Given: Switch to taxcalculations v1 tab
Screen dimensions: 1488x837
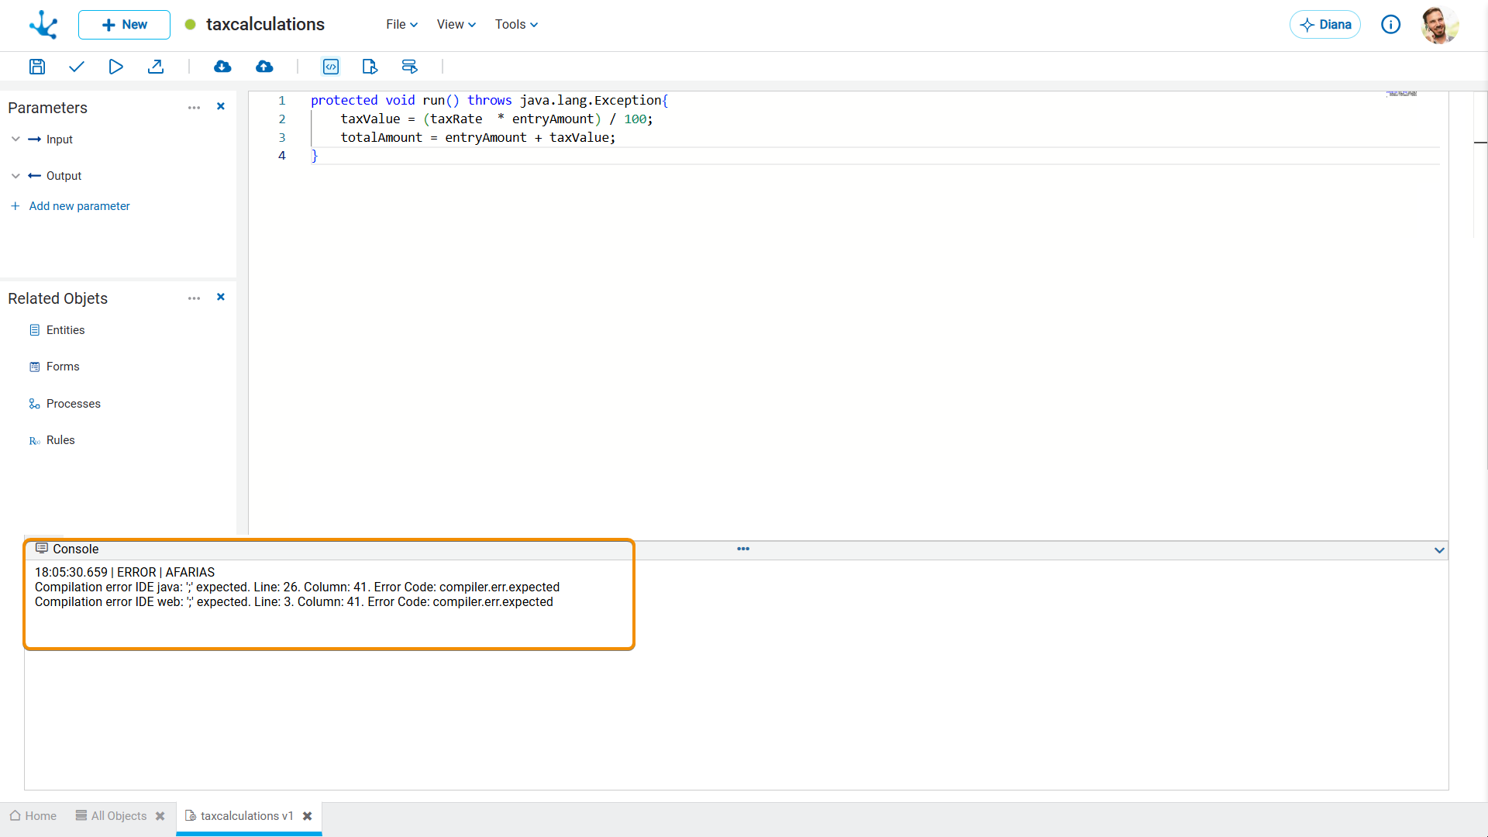Looking at the screenshot, I should tap(239, 816).
